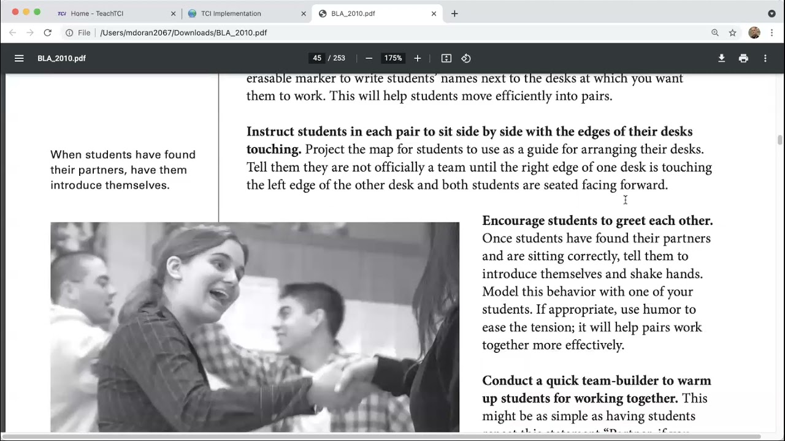Bookmark this page with star icon
Image resolution: width=785 pixels, height=441 pixels.
pyautogui.click(x=732, y=32)
